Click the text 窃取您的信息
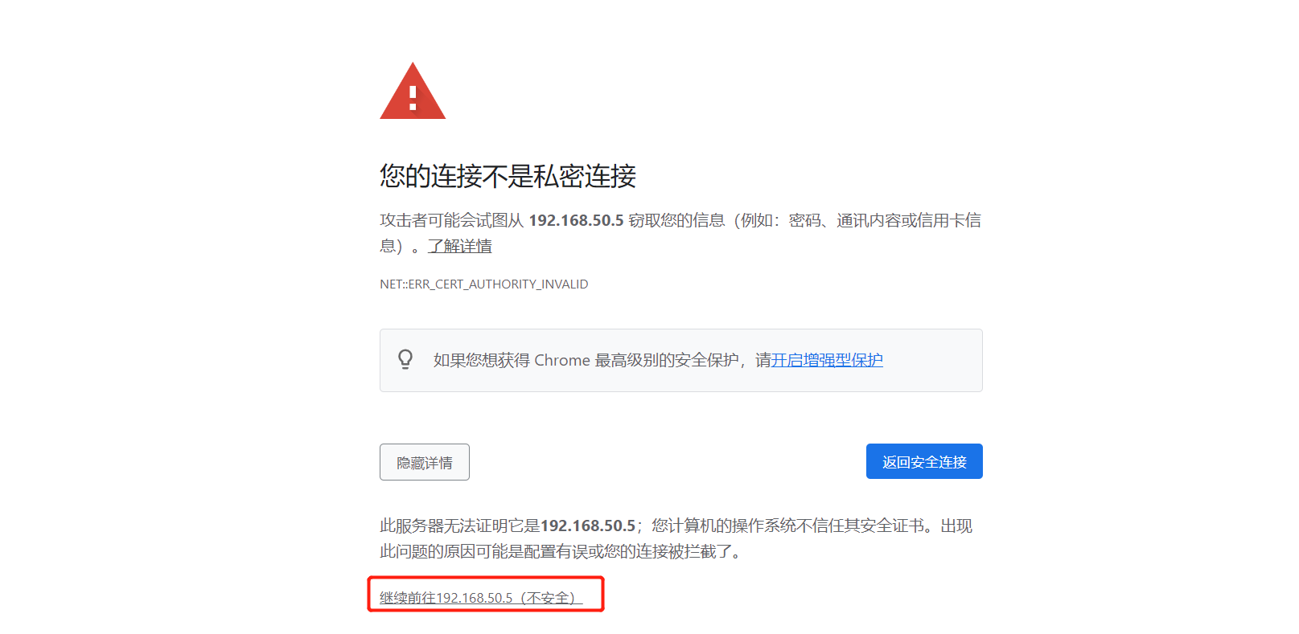Image resolution: width=1299 pixels, height=634 pixels. tap(676, 220)
